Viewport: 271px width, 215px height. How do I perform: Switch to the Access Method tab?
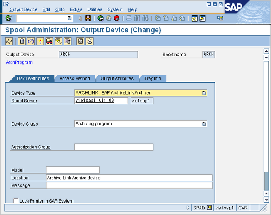75,78
